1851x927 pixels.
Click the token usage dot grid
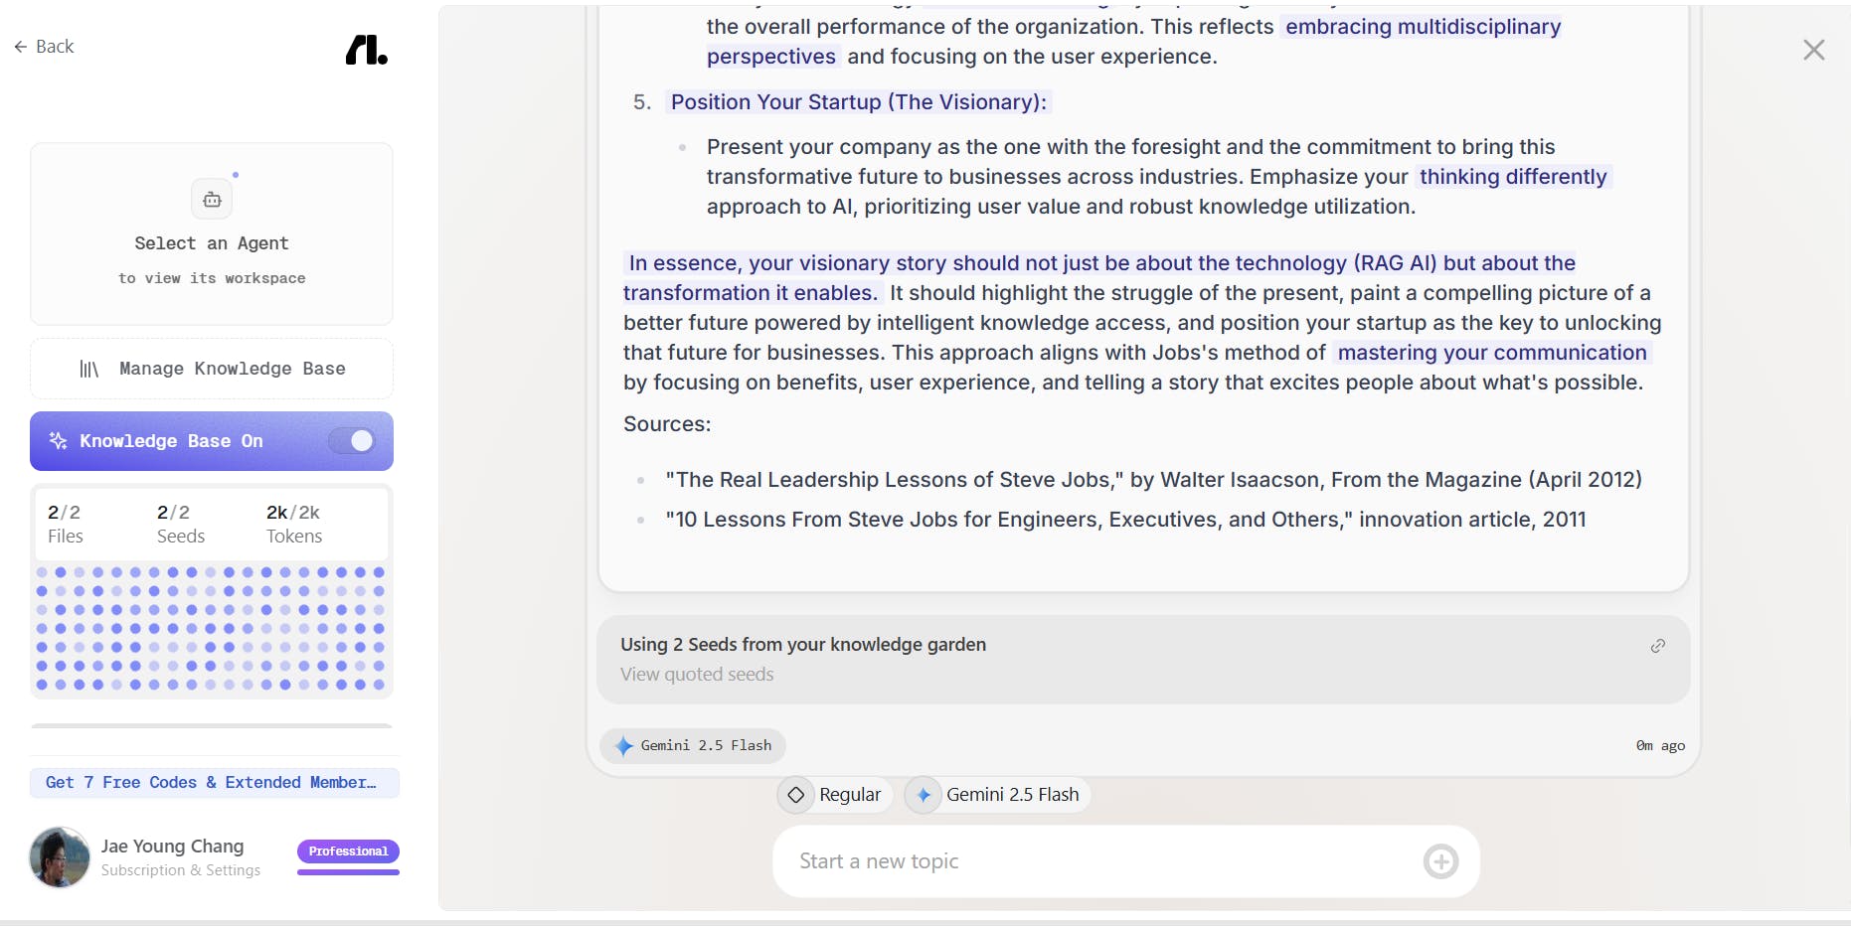(x=211, y=628)
